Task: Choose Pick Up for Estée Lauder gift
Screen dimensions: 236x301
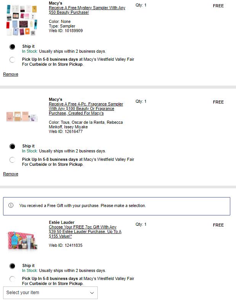Action: pyautogui.click(x=12, y=279)
